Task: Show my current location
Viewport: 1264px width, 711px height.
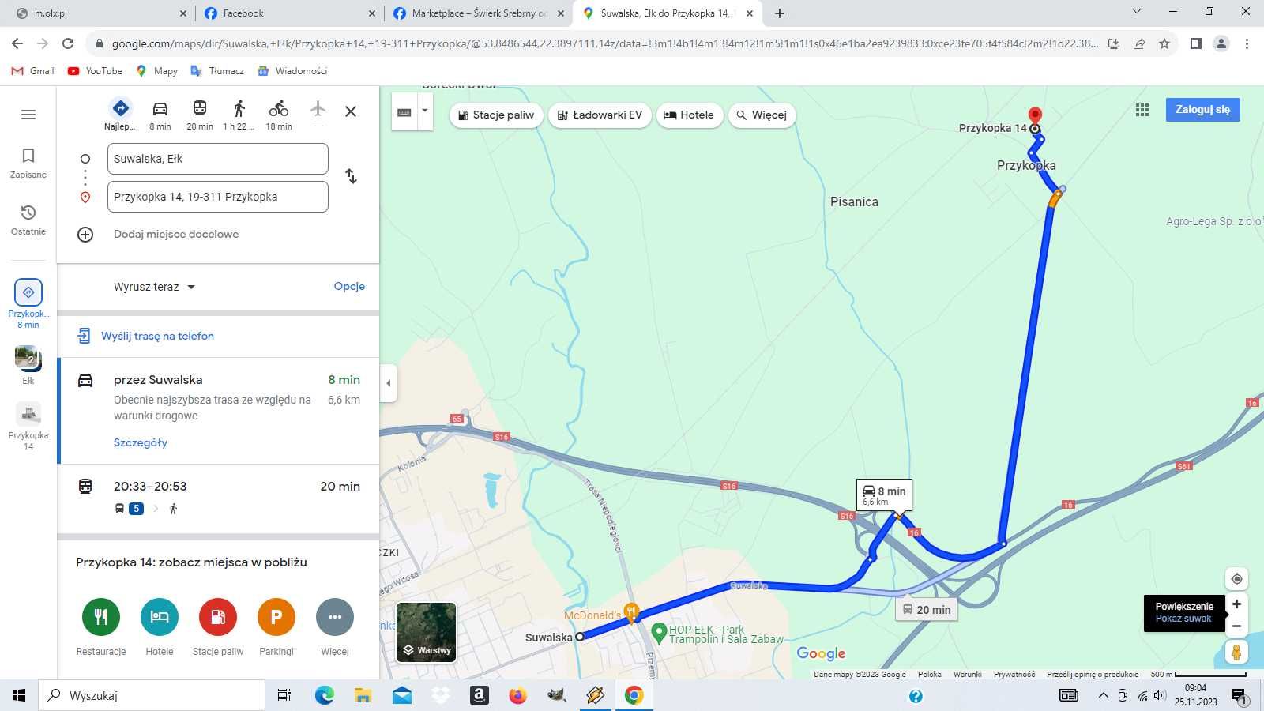Action: pos(1237,579)
